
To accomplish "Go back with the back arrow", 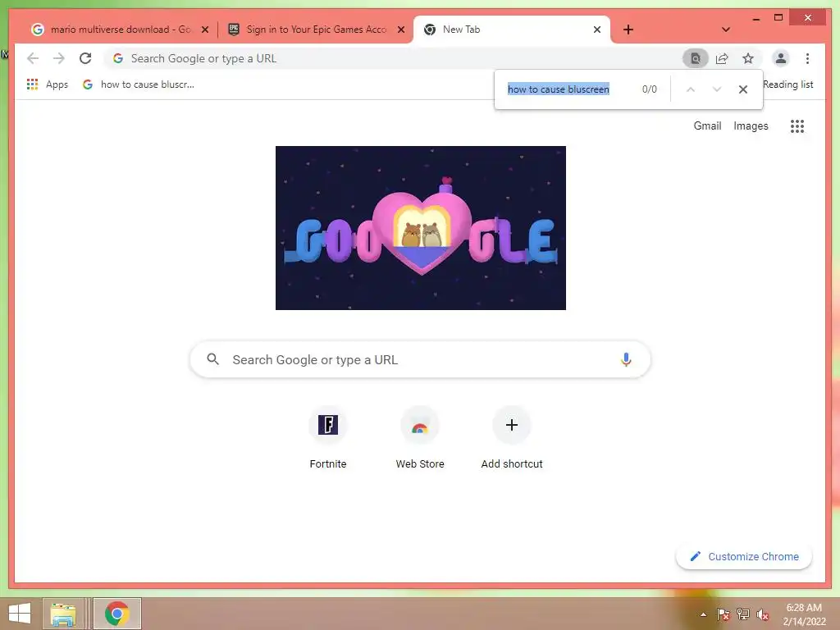I will pyautogui.click(x=33, y=58).
